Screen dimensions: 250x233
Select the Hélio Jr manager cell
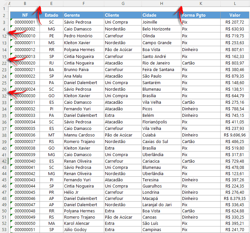click(x=84, y=192)
